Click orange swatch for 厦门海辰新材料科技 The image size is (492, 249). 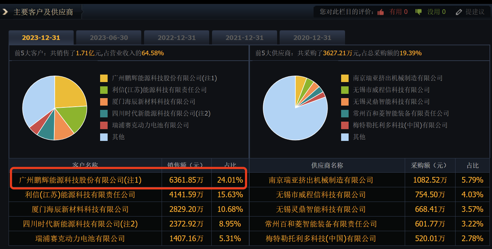[x=104, y=102]
